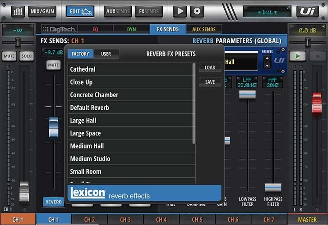Open the MIX/GAIN view
The height and width of the screenshot is (225, 328).
42,11
